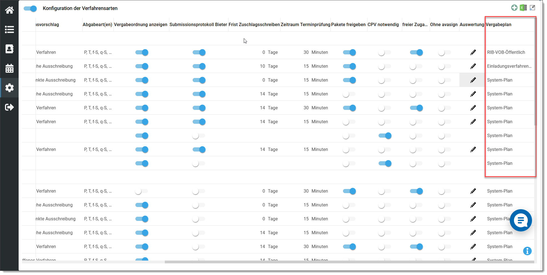The image size is (547, 275).
Task: Toggle freier Zugang in RIB-VOB-Öffentlich row
Action: (x=416, y=52)
